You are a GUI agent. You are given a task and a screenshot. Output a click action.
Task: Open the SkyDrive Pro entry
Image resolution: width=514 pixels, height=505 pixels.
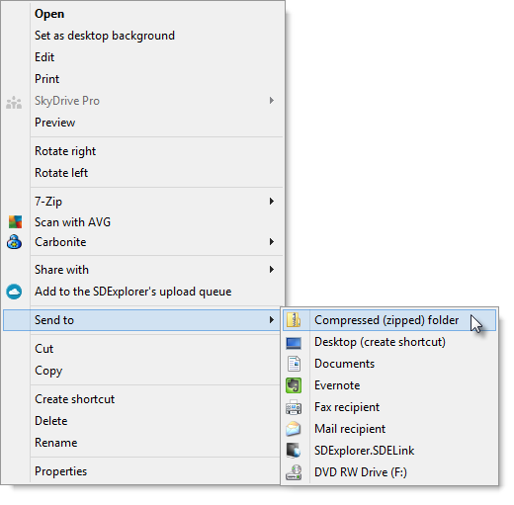point(142,101)
